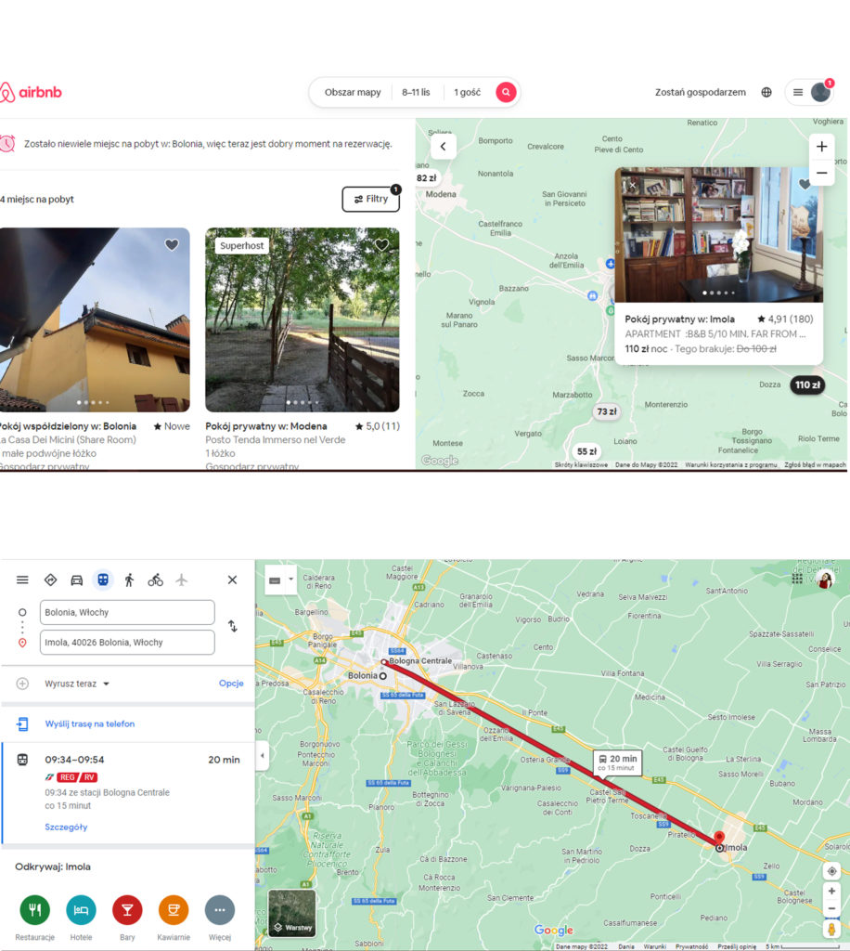Click Zgłoś błąd w mapach link
Viewport: 850px width, 951px height.
[x=815, y=464]
